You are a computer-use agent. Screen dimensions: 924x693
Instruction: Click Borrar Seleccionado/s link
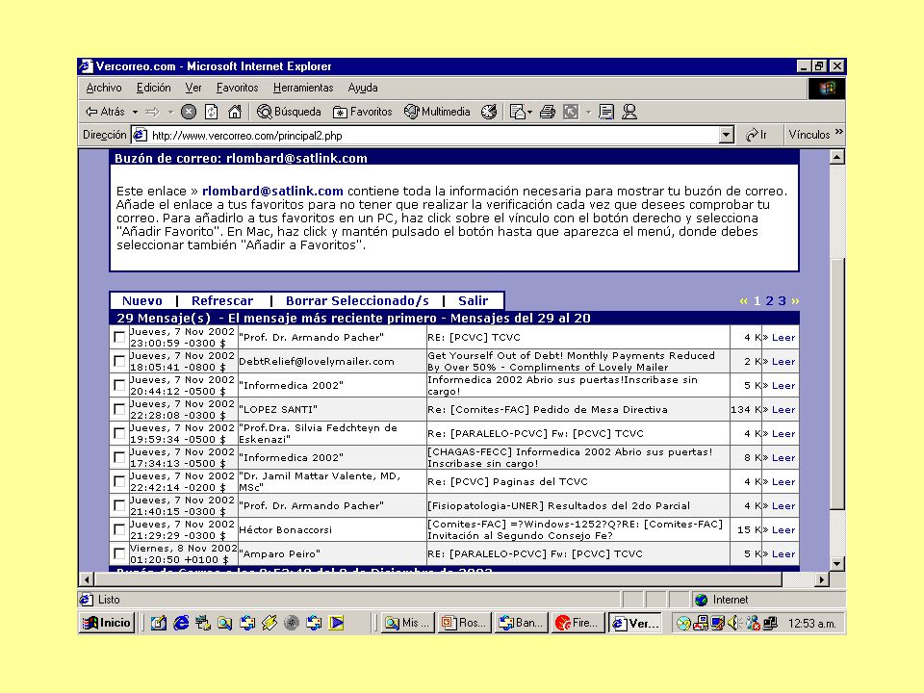(357, 300)
